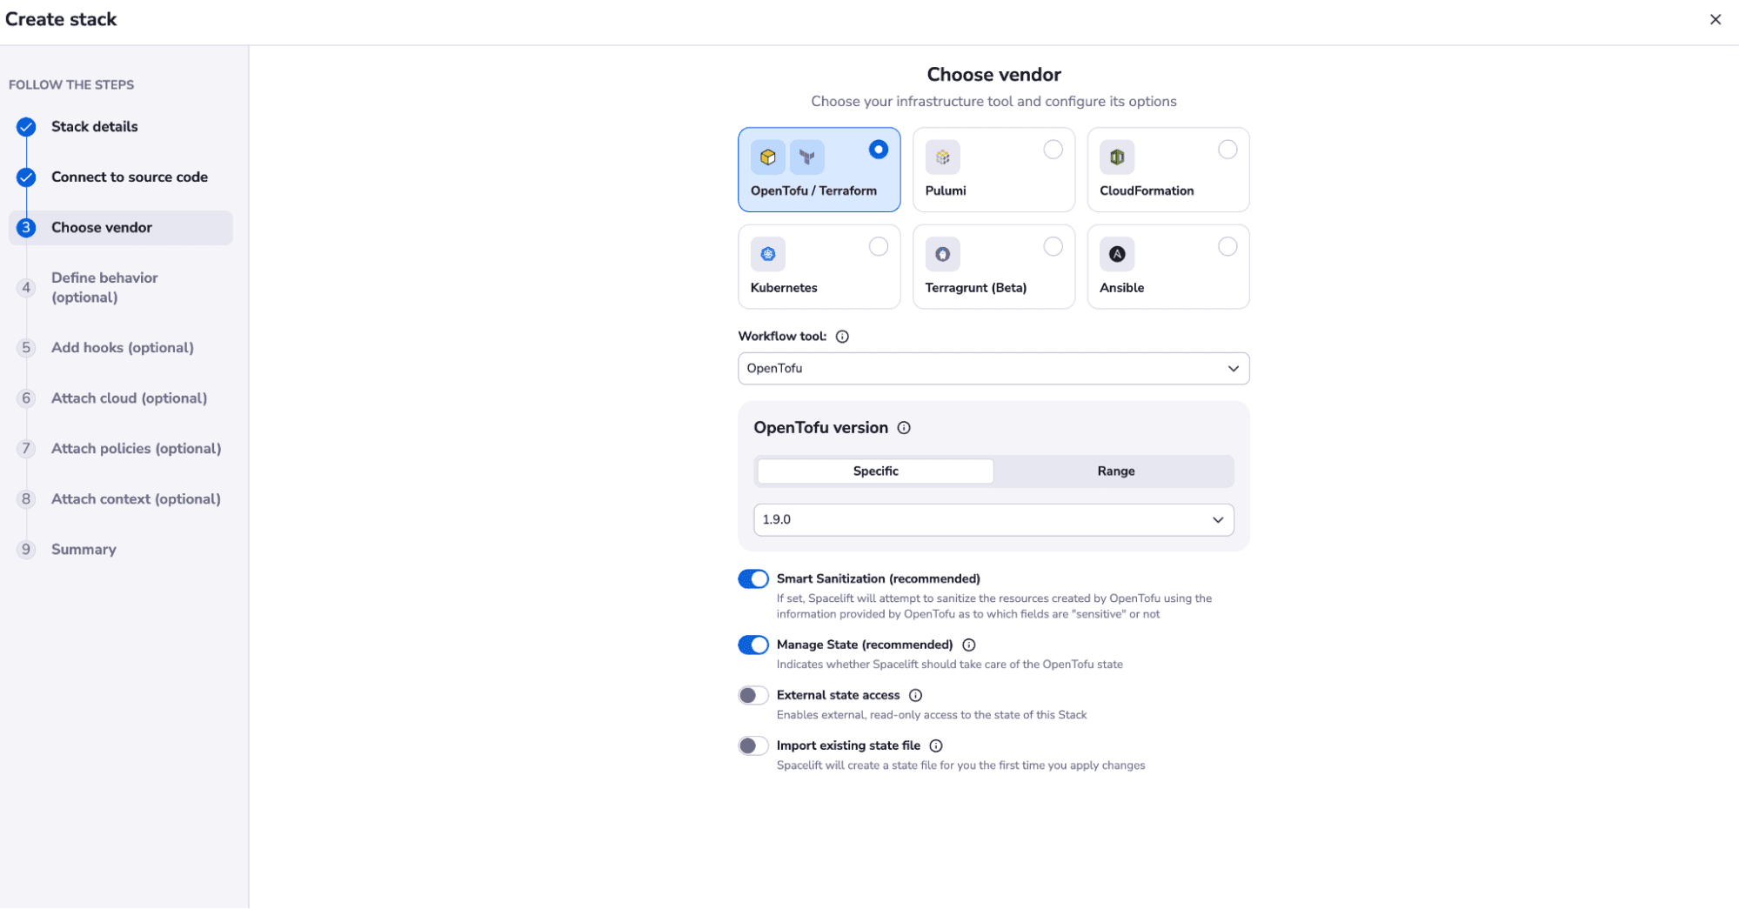Turn off the Manage State toggle

click(753, 645)
